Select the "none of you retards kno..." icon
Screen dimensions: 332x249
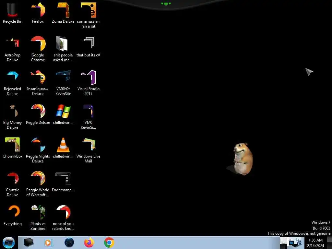[x=63, y=218]
